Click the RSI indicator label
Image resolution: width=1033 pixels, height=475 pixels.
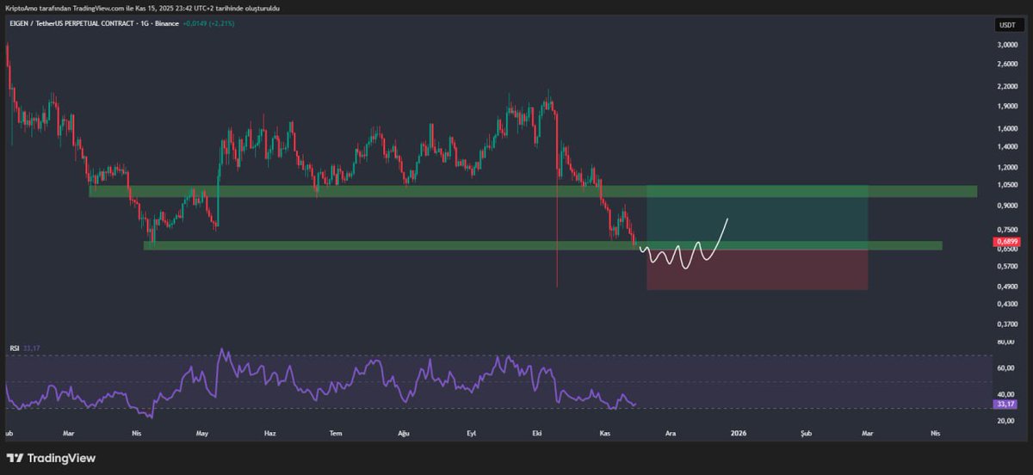click(x=15, y=348)
